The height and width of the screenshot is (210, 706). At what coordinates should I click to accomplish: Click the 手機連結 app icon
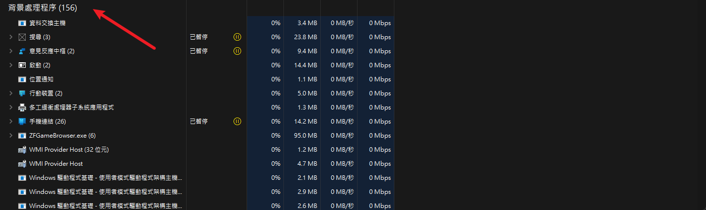point(22,122)
